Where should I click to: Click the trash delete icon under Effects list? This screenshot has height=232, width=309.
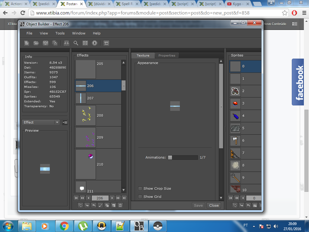click(x=120, y=205)
